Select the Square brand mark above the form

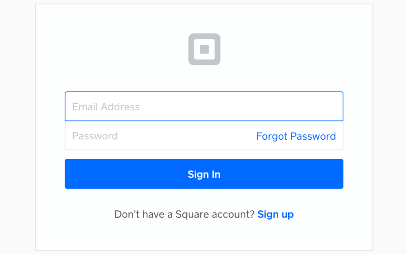[204, 49]
